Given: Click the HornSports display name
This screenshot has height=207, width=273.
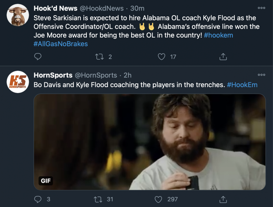Looking at the screenshot, I should point(53,75).
